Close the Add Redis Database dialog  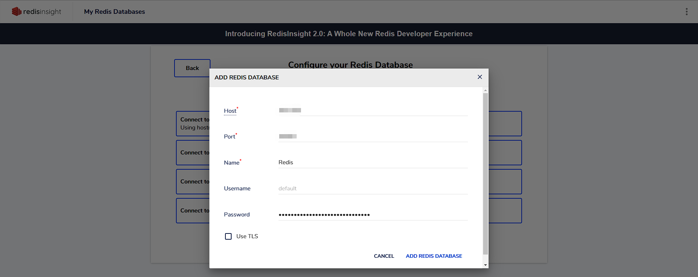coord(480,77)
